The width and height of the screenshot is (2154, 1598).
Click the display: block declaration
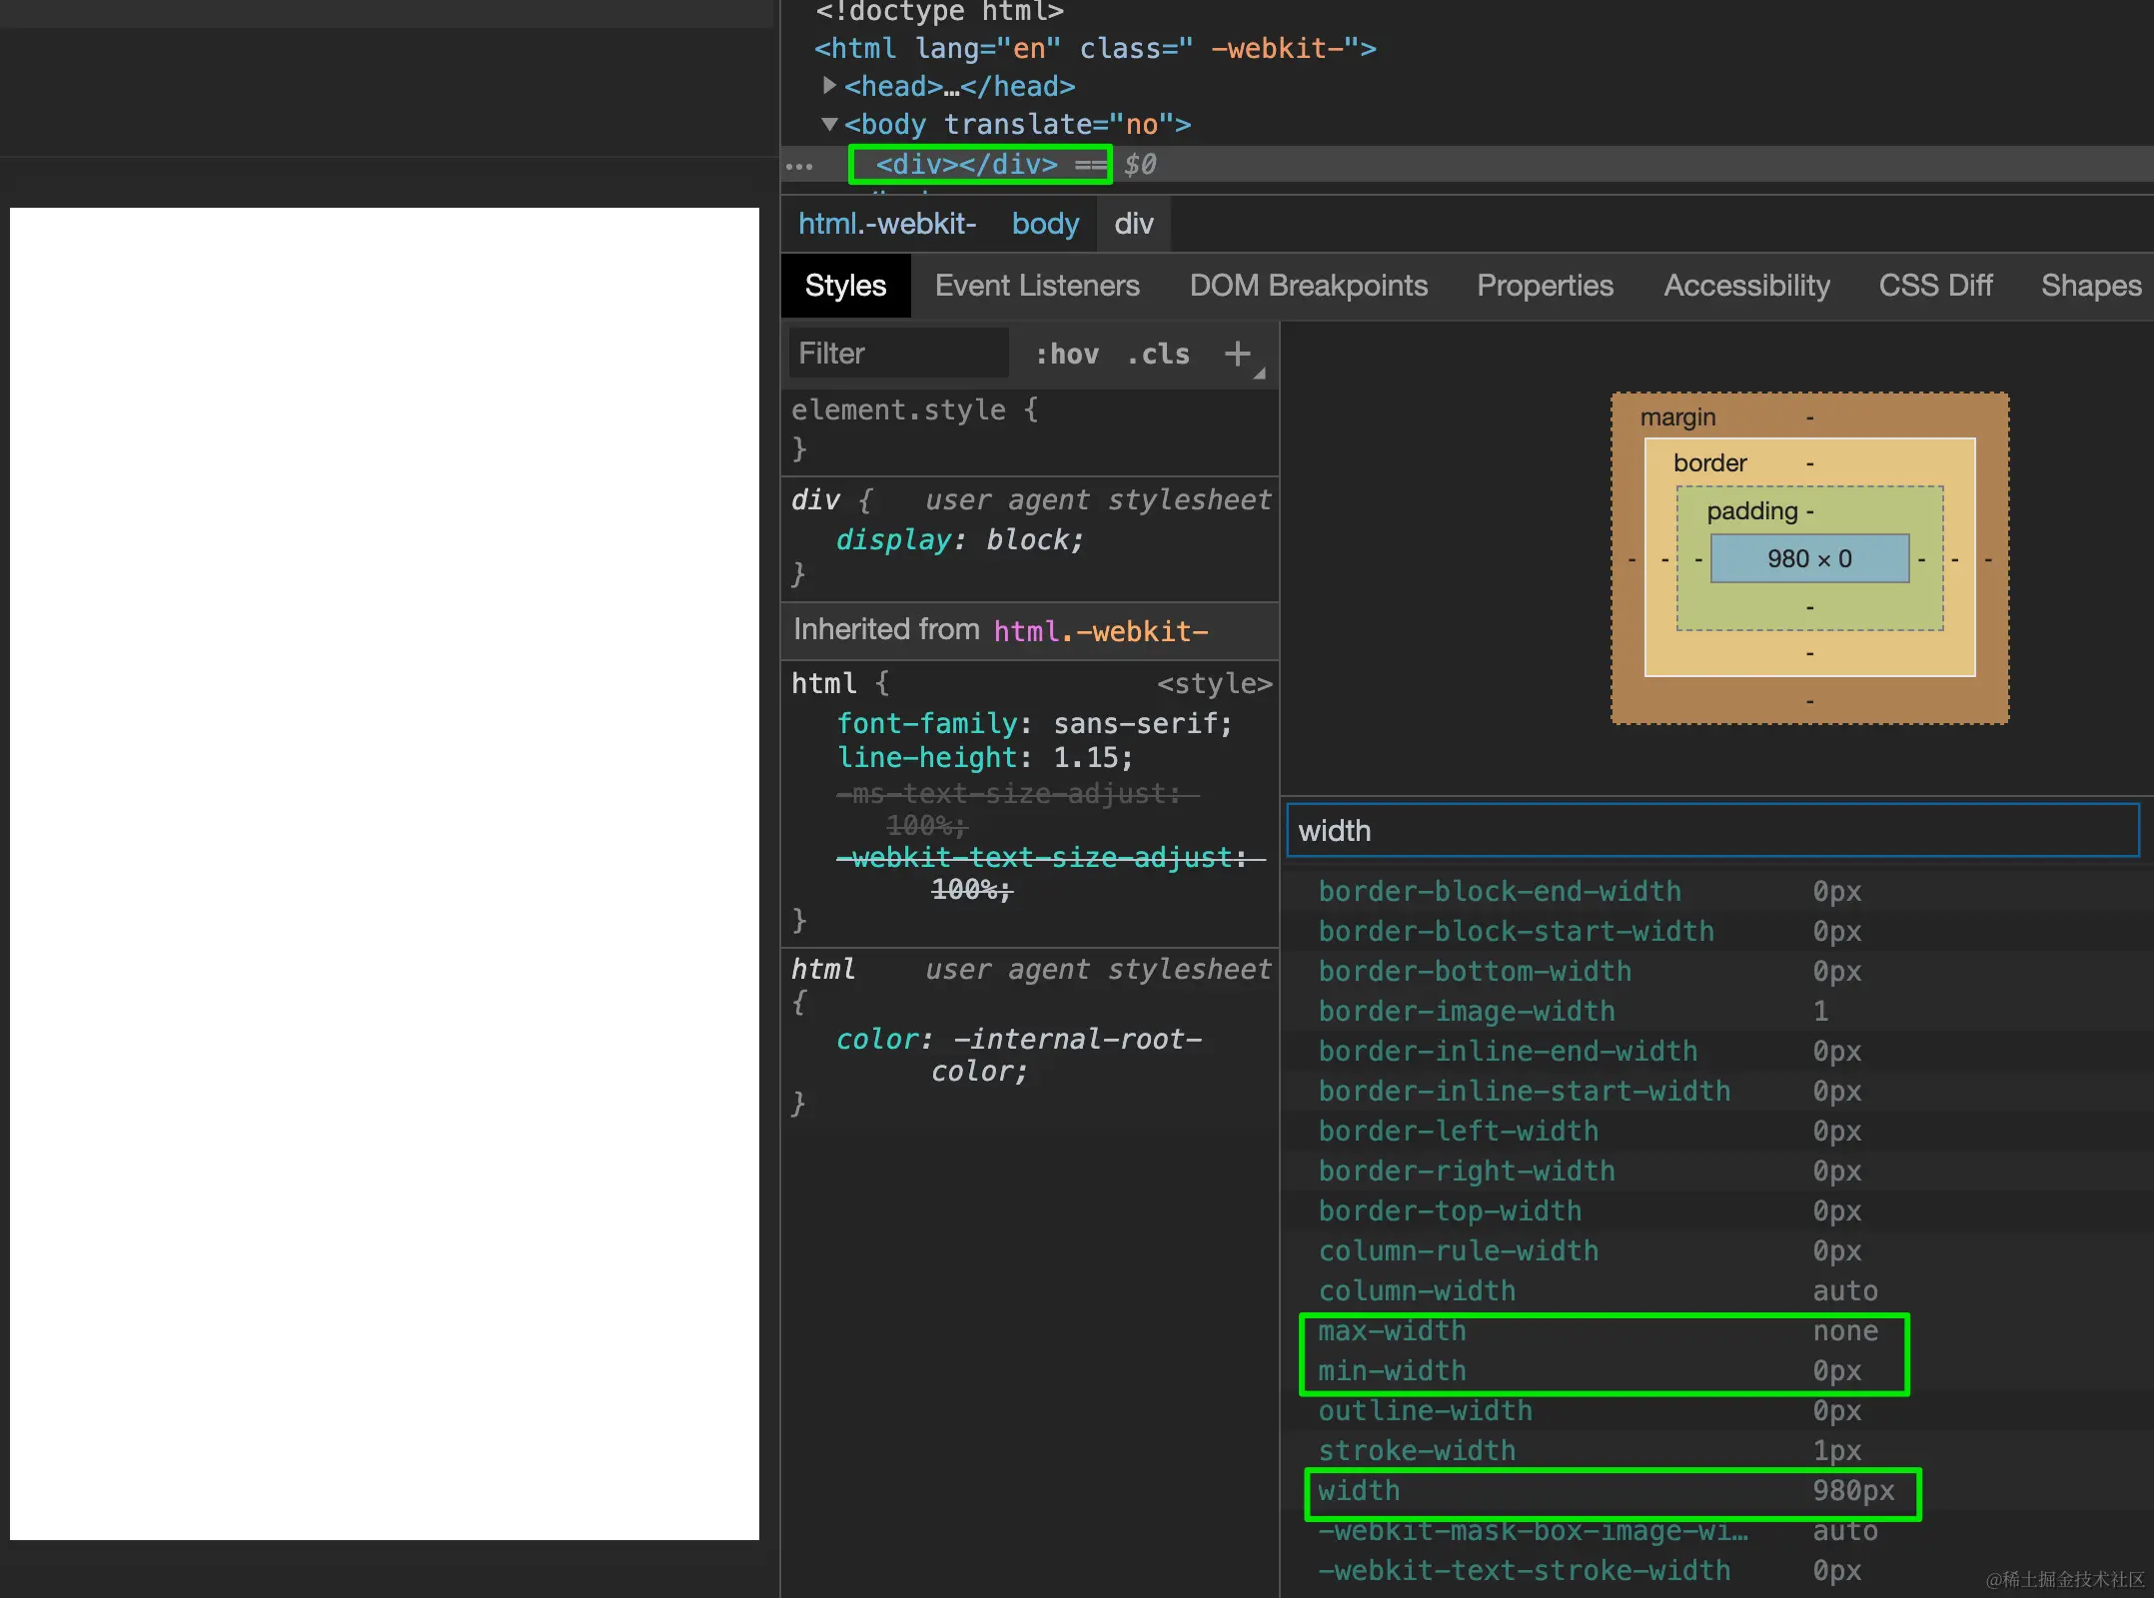(x=959, y=540)
